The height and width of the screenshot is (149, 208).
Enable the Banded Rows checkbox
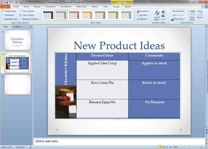pyautogui.click(x=2, y=19)
